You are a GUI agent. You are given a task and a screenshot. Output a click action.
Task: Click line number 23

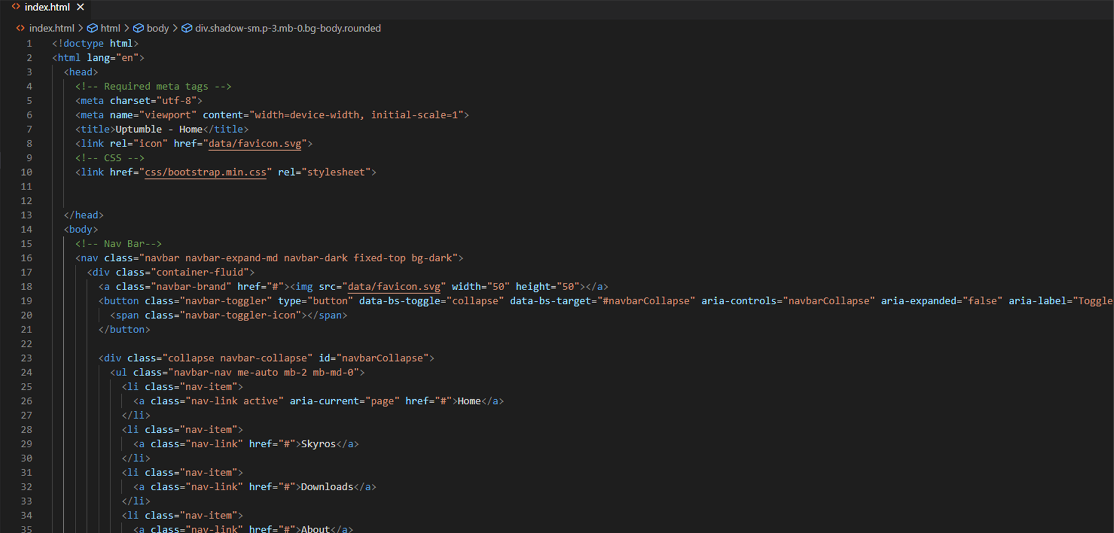pyautogui.click(x=27, y=359)
